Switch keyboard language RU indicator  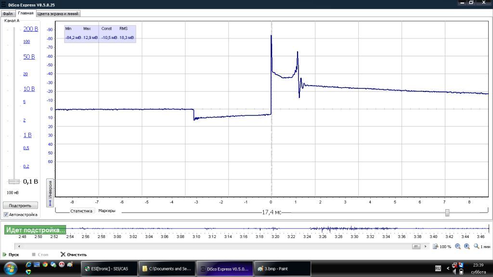(x=438, y=268)
